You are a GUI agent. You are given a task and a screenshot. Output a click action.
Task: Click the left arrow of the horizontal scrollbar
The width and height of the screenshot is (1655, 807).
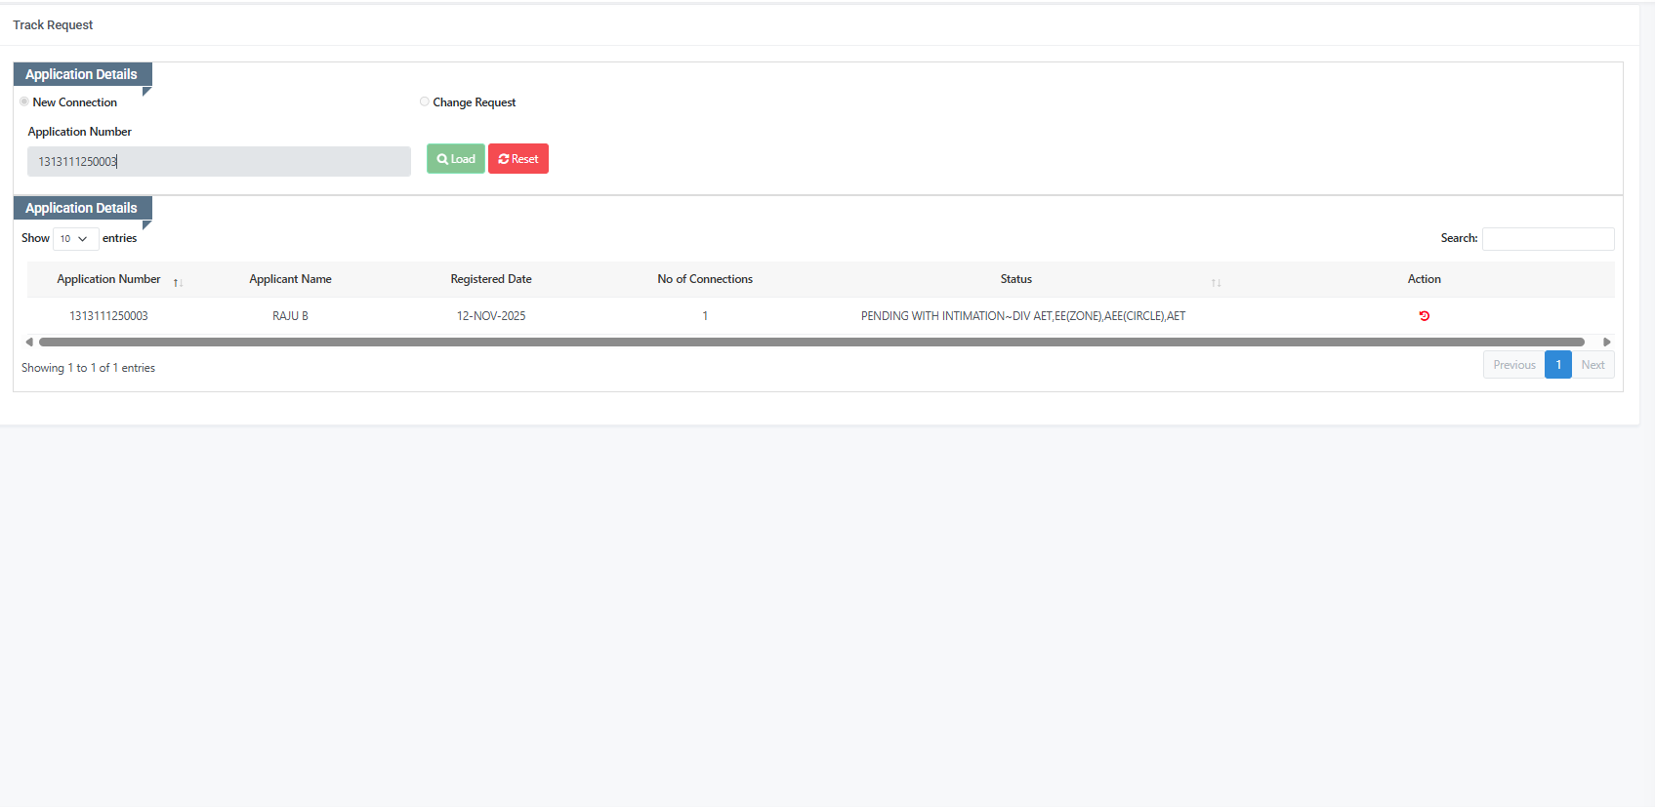coord(29,342)
